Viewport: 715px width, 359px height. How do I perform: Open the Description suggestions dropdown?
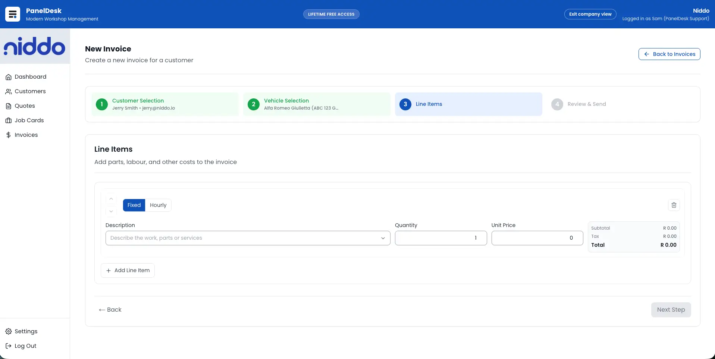click(x=383, y=238)
